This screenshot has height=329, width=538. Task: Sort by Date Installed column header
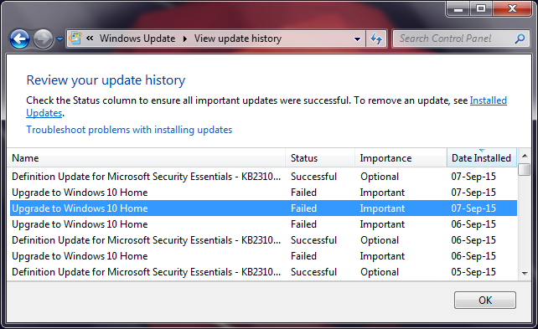tap(482, 158)
